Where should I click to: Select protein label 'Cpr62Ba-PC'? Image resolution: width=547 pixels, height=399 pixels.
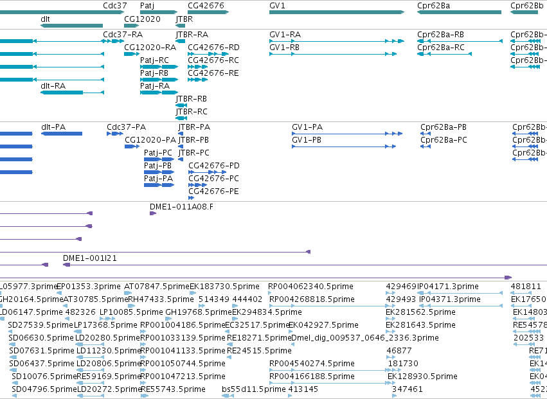coord(444,140)
